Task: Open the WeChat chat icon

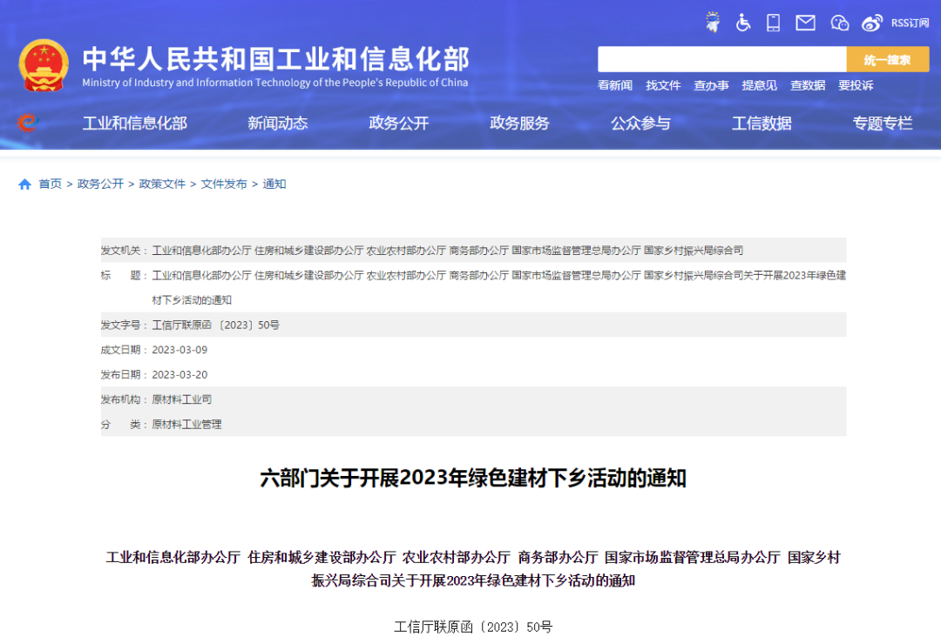Action: (838, 23)
